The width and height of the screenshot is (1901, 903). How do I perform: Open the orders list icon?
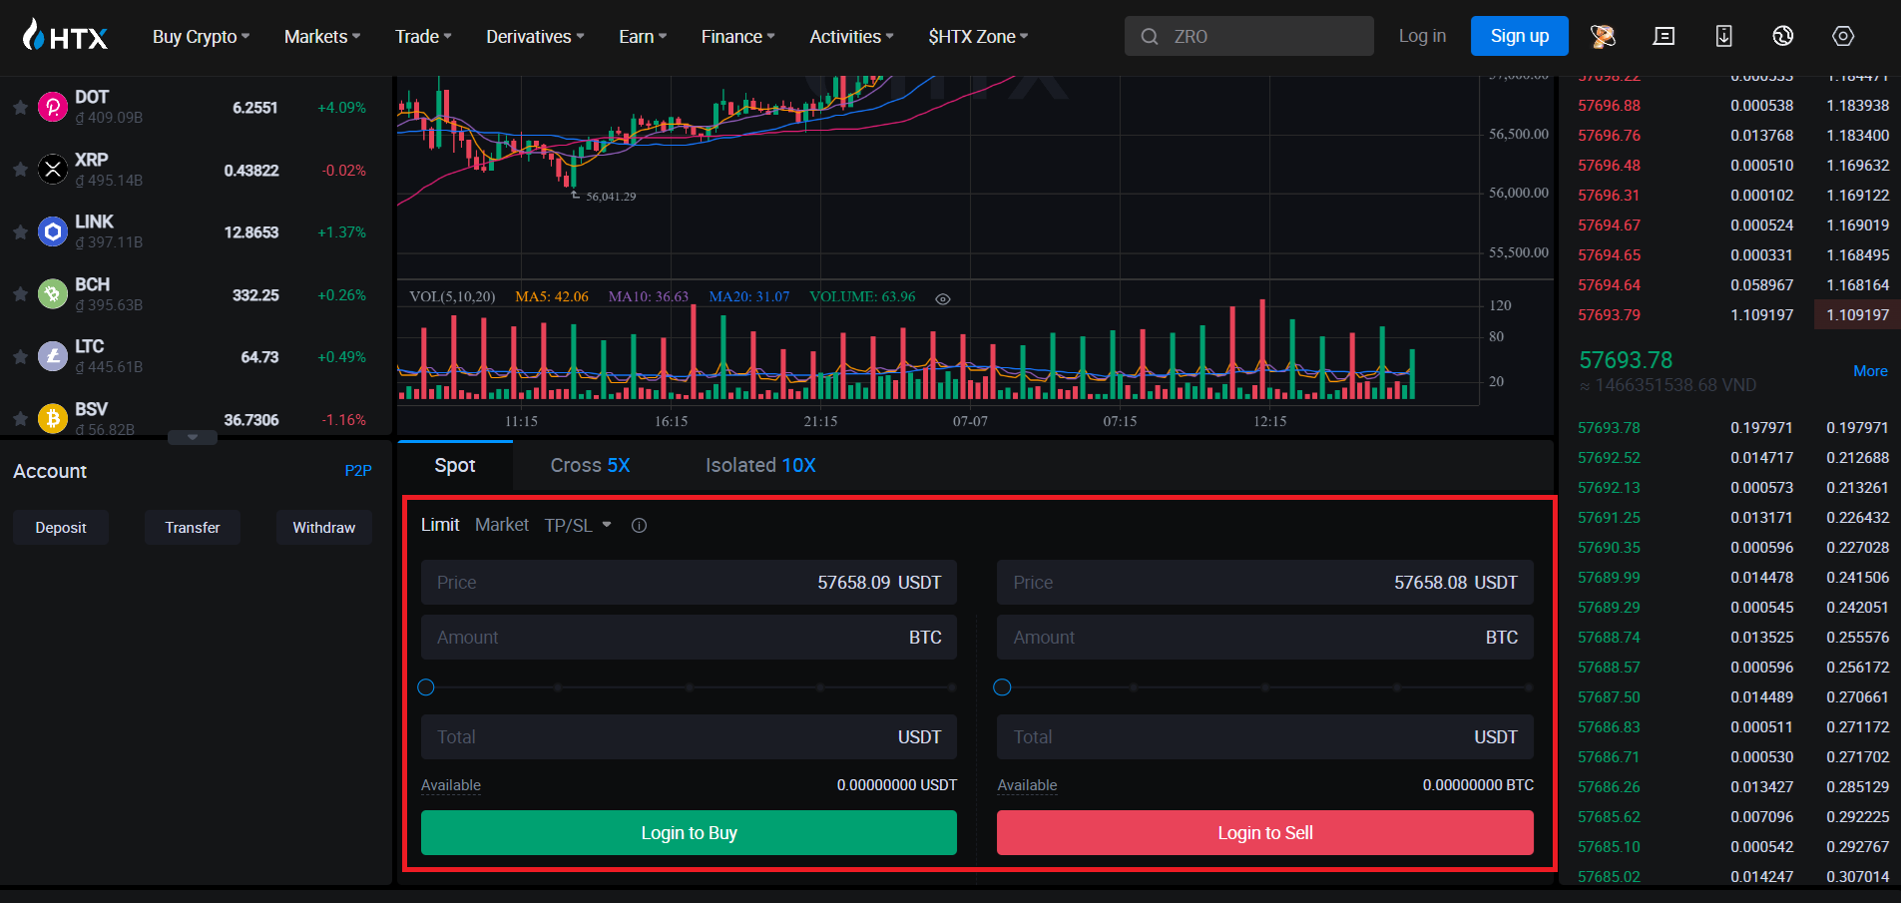point(1663,36)
